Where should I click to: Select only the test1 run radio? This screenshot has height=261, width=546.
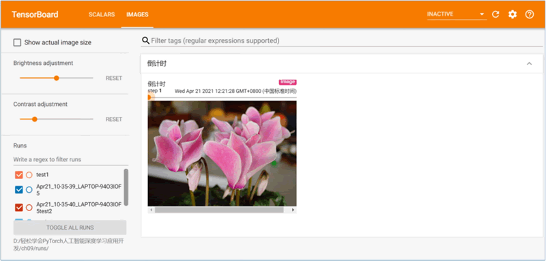(29, 175)
